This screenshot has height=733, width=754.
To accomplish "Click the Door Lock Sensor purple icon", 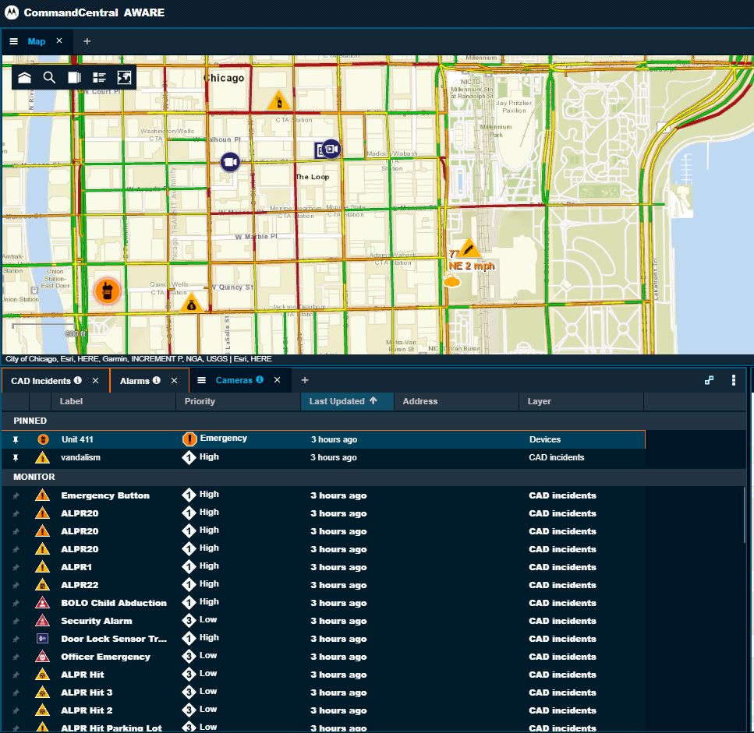I will point(42,639).
